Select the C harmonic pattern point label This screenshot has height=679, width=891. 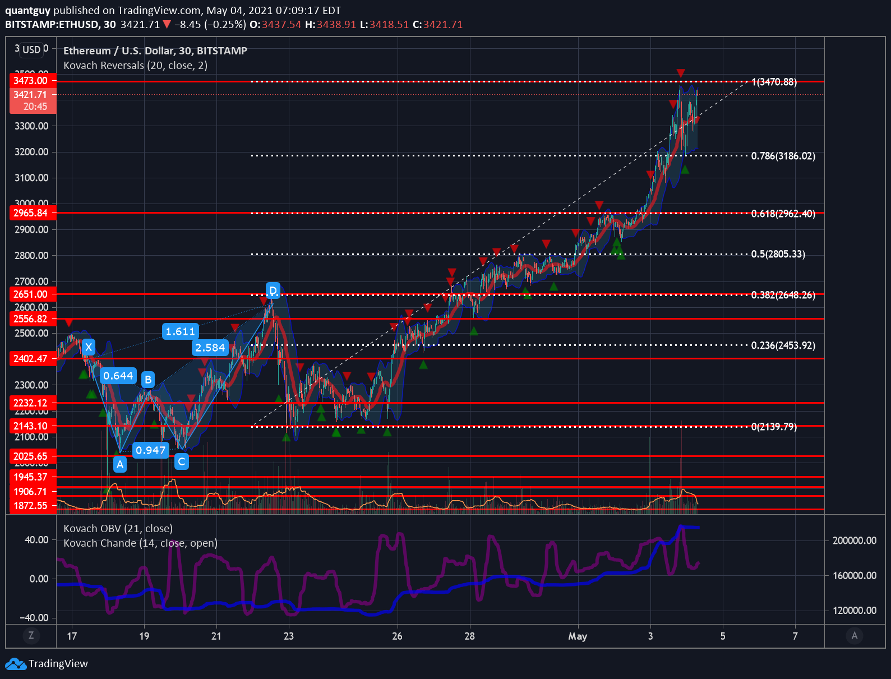click(181, 461)
